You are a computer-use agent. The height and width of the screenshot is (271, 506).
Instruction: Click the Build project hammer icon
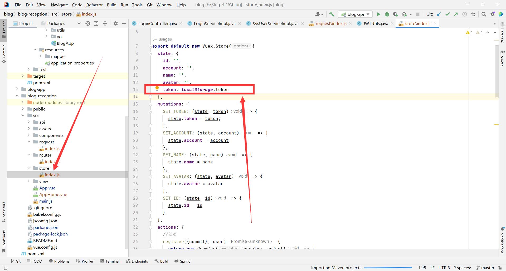click(x=332, y=14)
